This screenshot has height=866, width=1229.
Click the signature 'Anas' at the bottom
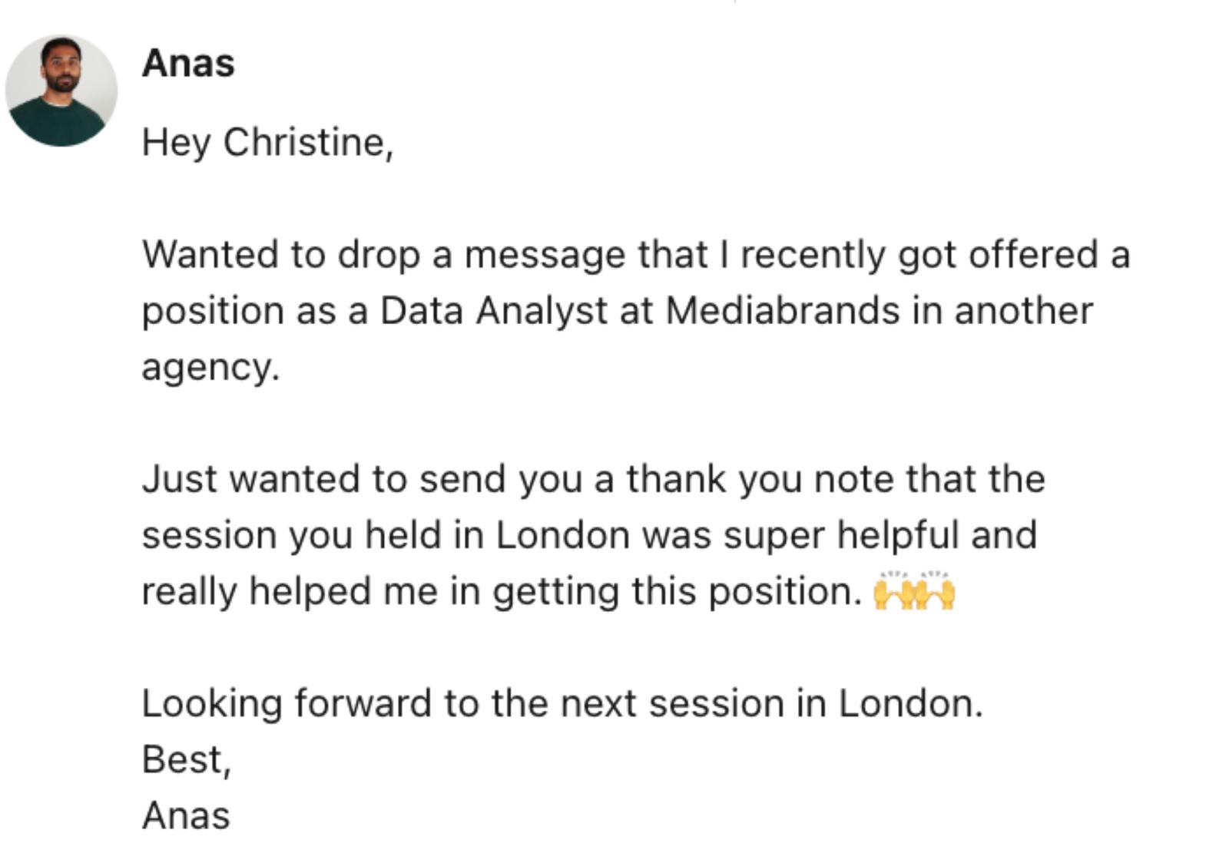coord(186,816)
